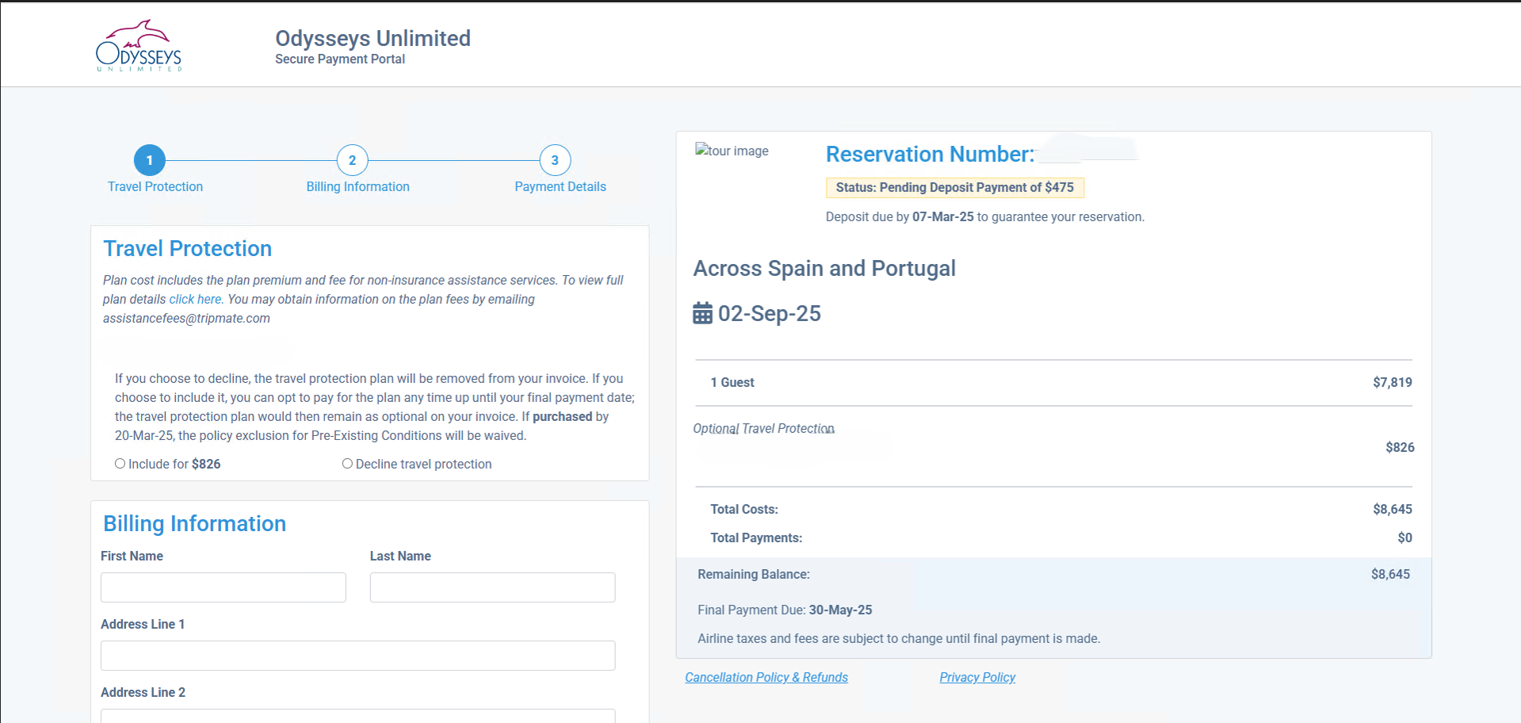The width and height of the screenshot is (1521, 723).
Task: Go to the Payment Details step label
Action: tap(560, 187)
